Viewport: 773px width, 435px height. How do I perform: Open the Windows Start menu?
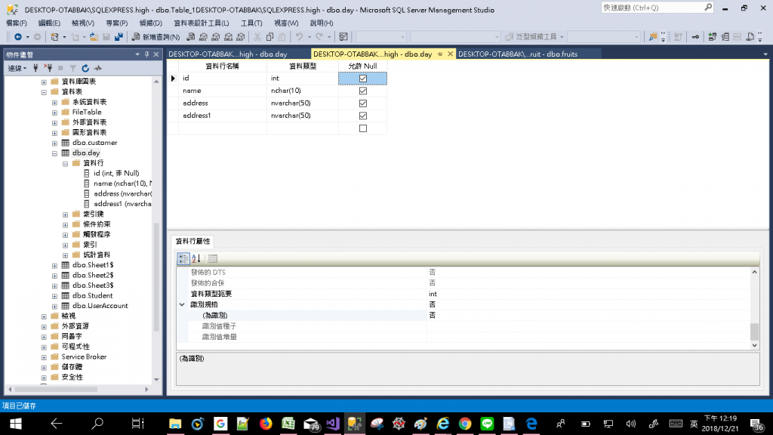point(15,424)
